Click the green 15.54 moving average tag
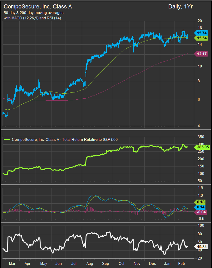Screen dimensions: 212x268 (x=201, y=38)
